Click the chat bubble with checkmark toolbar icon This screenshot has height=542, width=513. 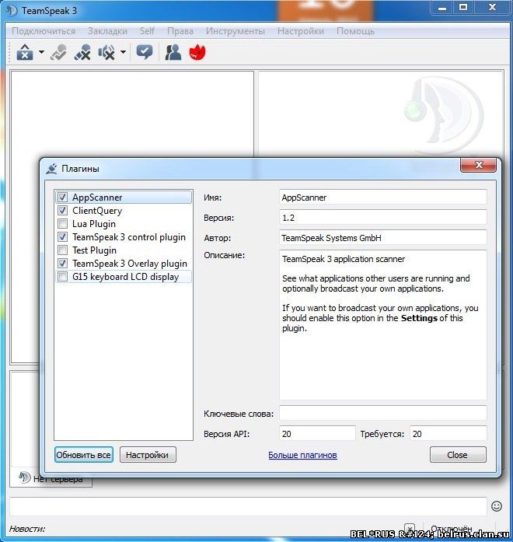[x=145, y=53]
